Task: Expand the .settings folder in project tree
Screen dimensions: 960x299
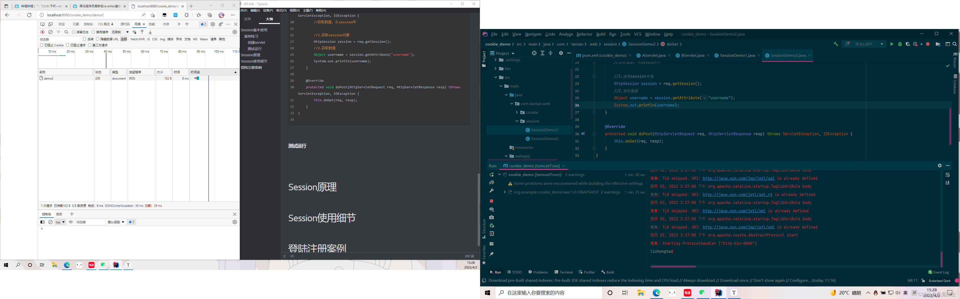Action: (496, 60)
